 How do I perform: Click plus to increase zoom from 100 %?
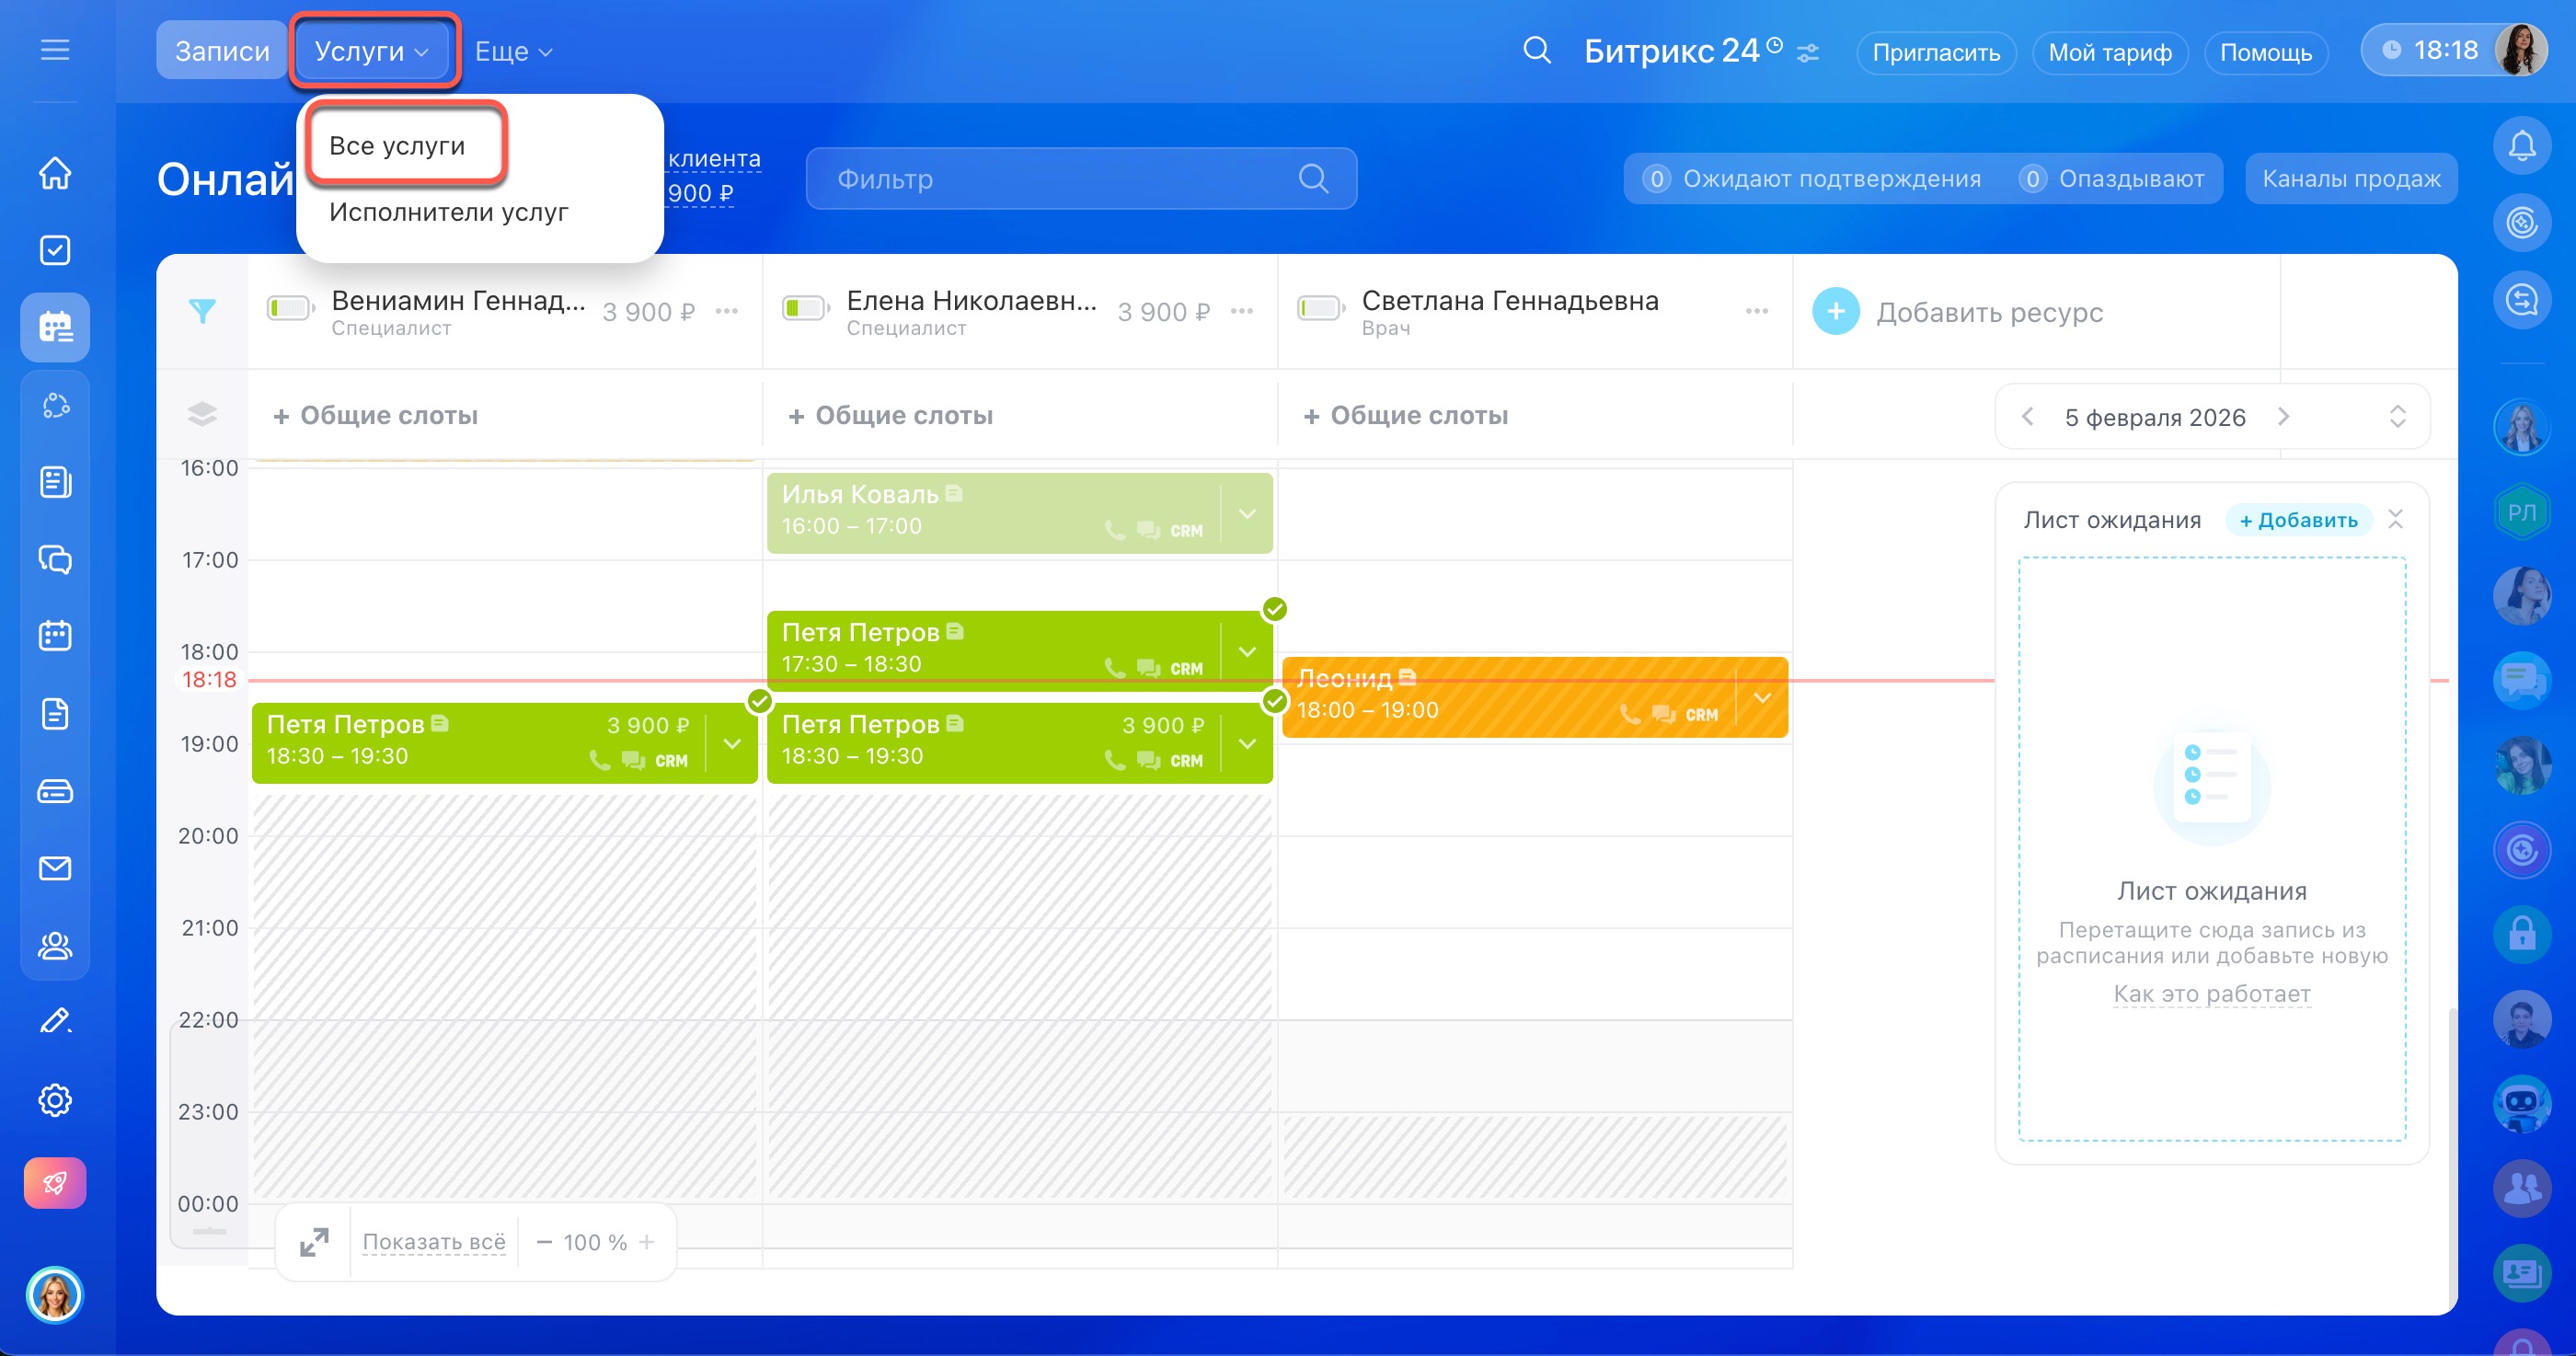pyautogui.click(x=647, y=1242)
